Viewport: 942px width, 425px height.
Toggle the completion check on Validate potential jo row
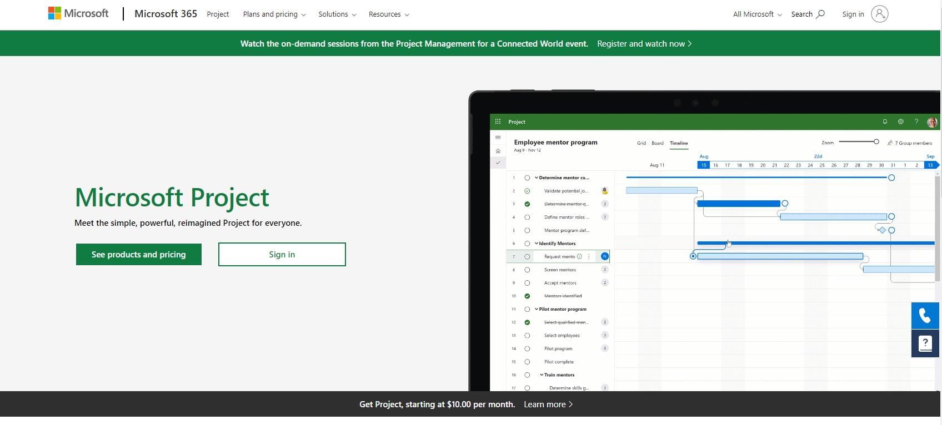pos(527,191)
